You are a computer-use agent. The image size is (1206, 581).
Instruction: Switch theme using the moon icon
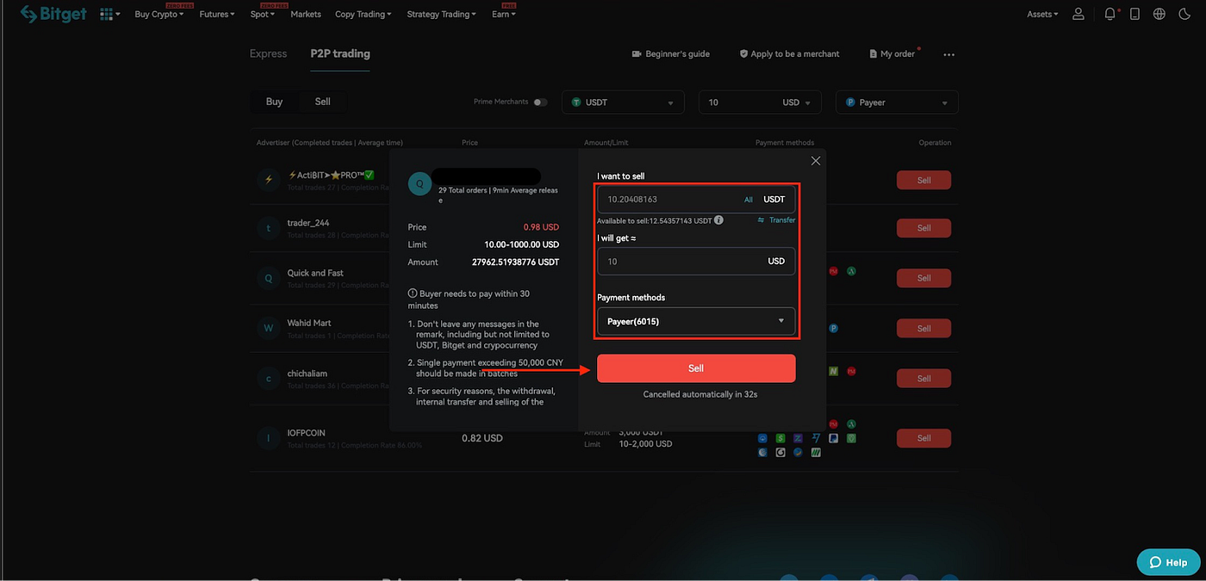[1184, 13]
